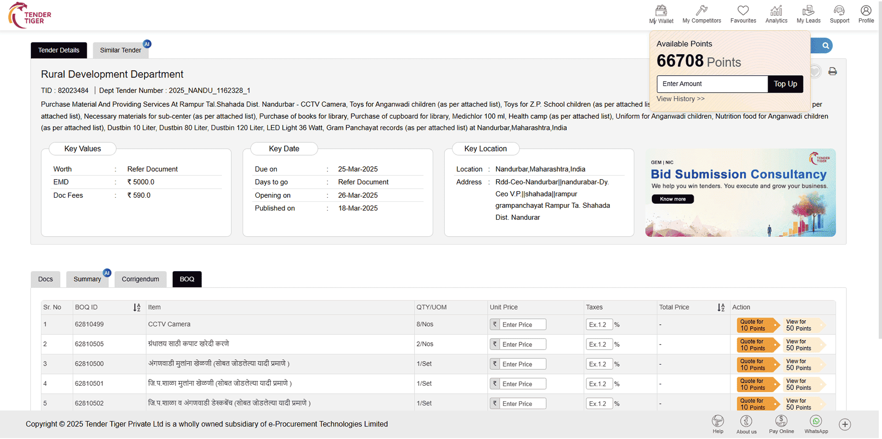Click the Support icon
Viewport: 882px width, 439px height.
point(839,14)
